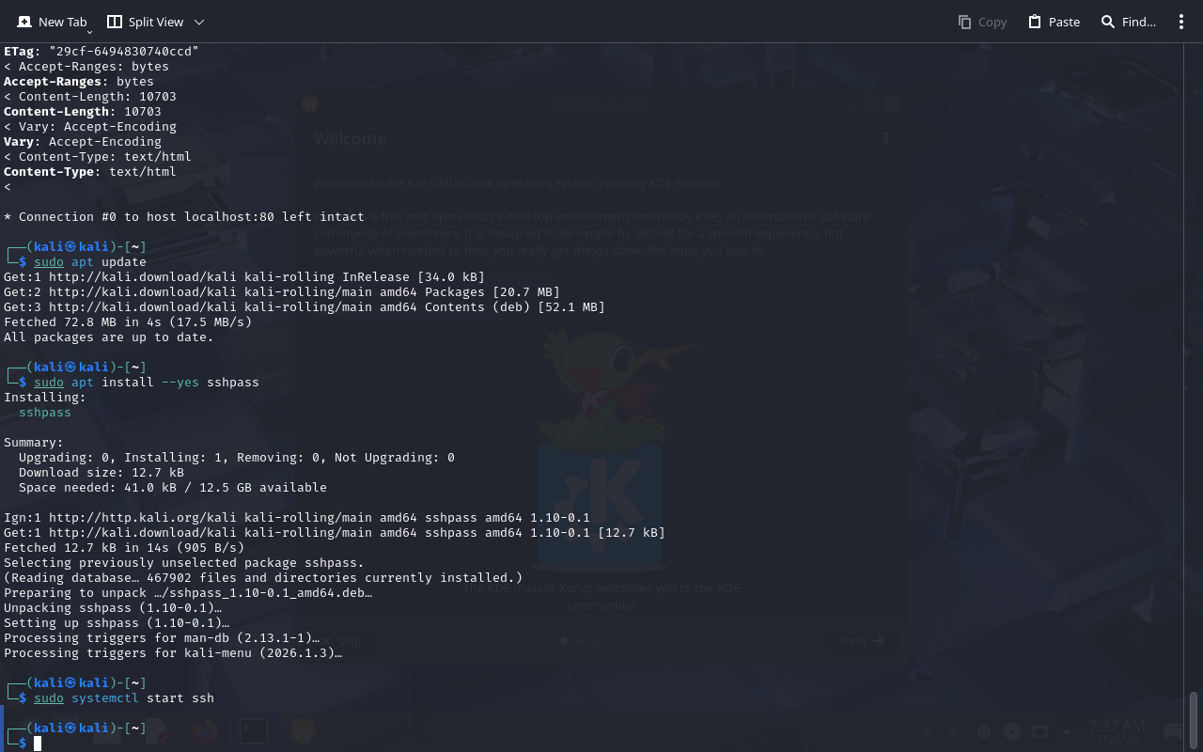Paste clipboard contents using Paste button
Viewport: 1203px width, 752px height.
1054,22
